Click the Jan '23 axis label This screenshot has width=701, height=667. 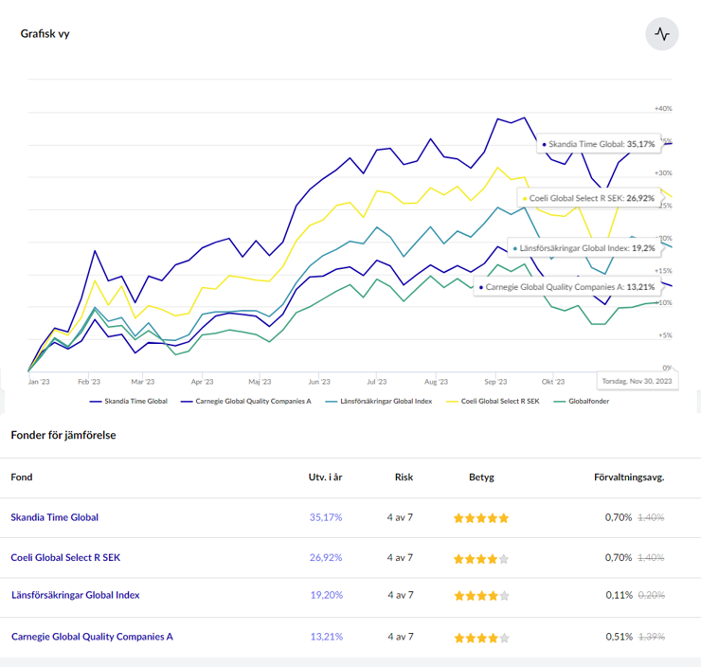[39, 382]
